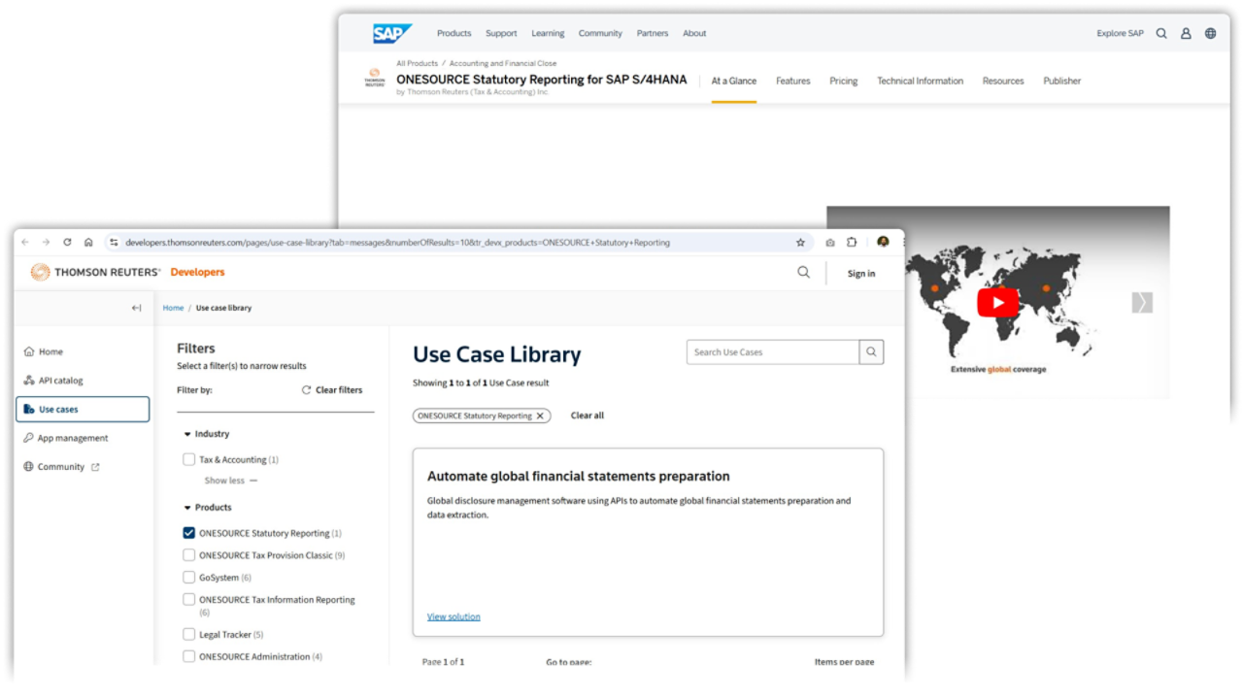Screen dimensions: 1243x699
Task: Reload the browser page
Action: pos(67,243)
